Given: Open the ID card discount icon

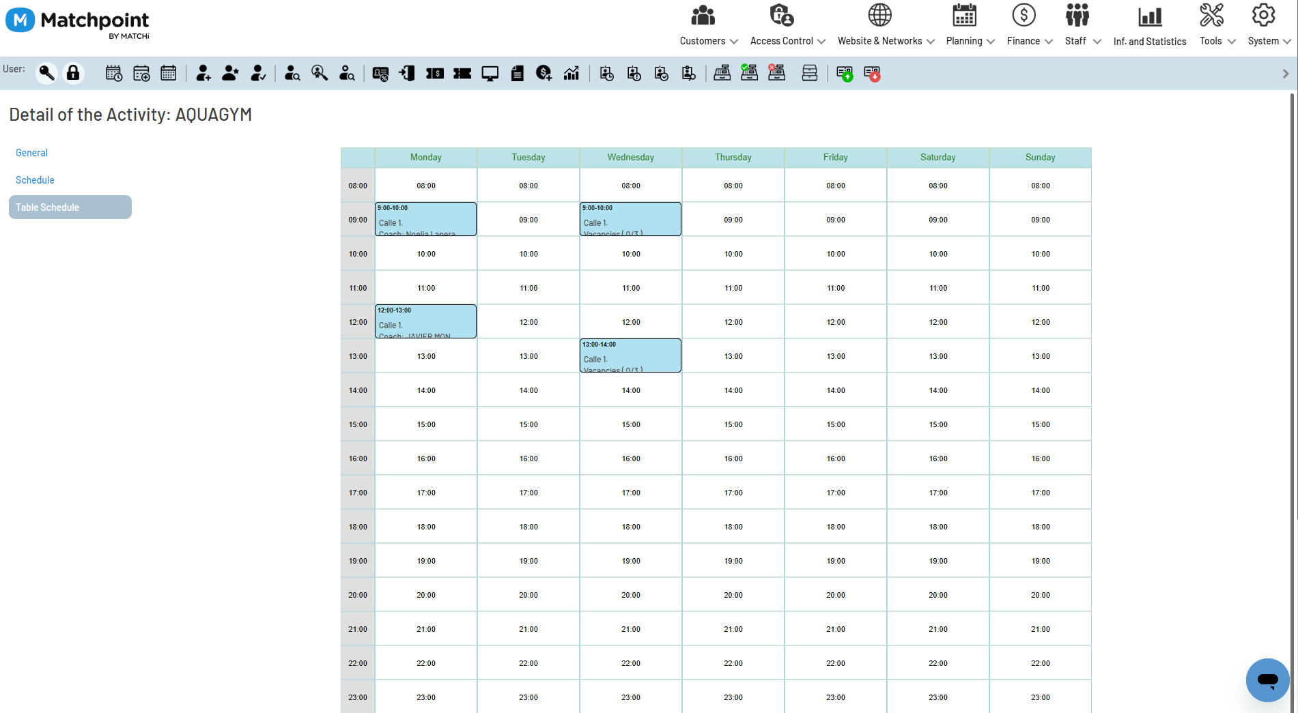Looking at the screenshot, I should click(380, 73).
